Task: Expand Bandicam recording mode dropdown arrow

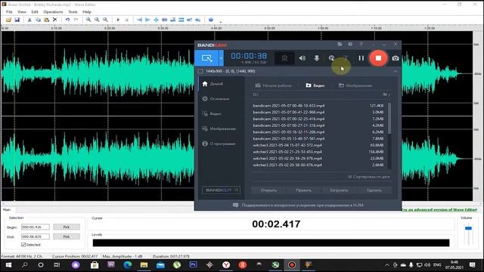Action: 221,58
